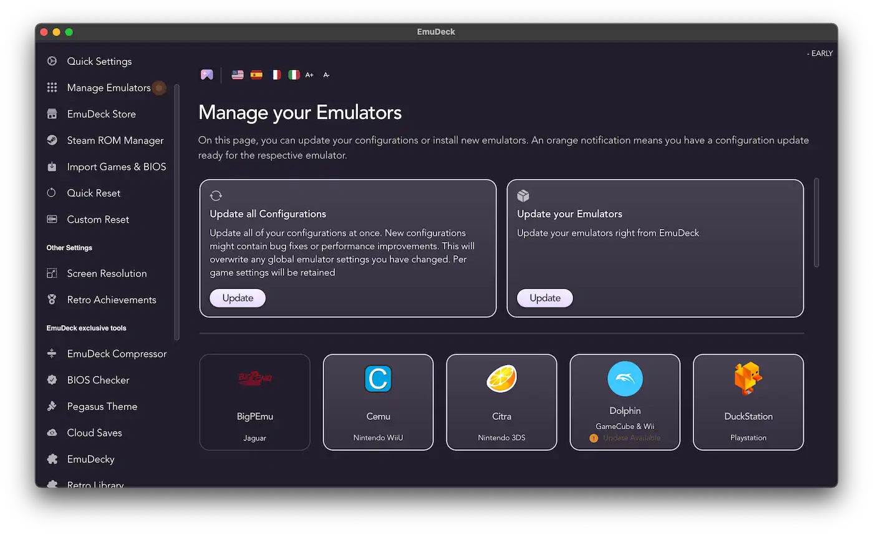Switch language with the Spanish flag icon
873x534 pixels.
[256, 75]
